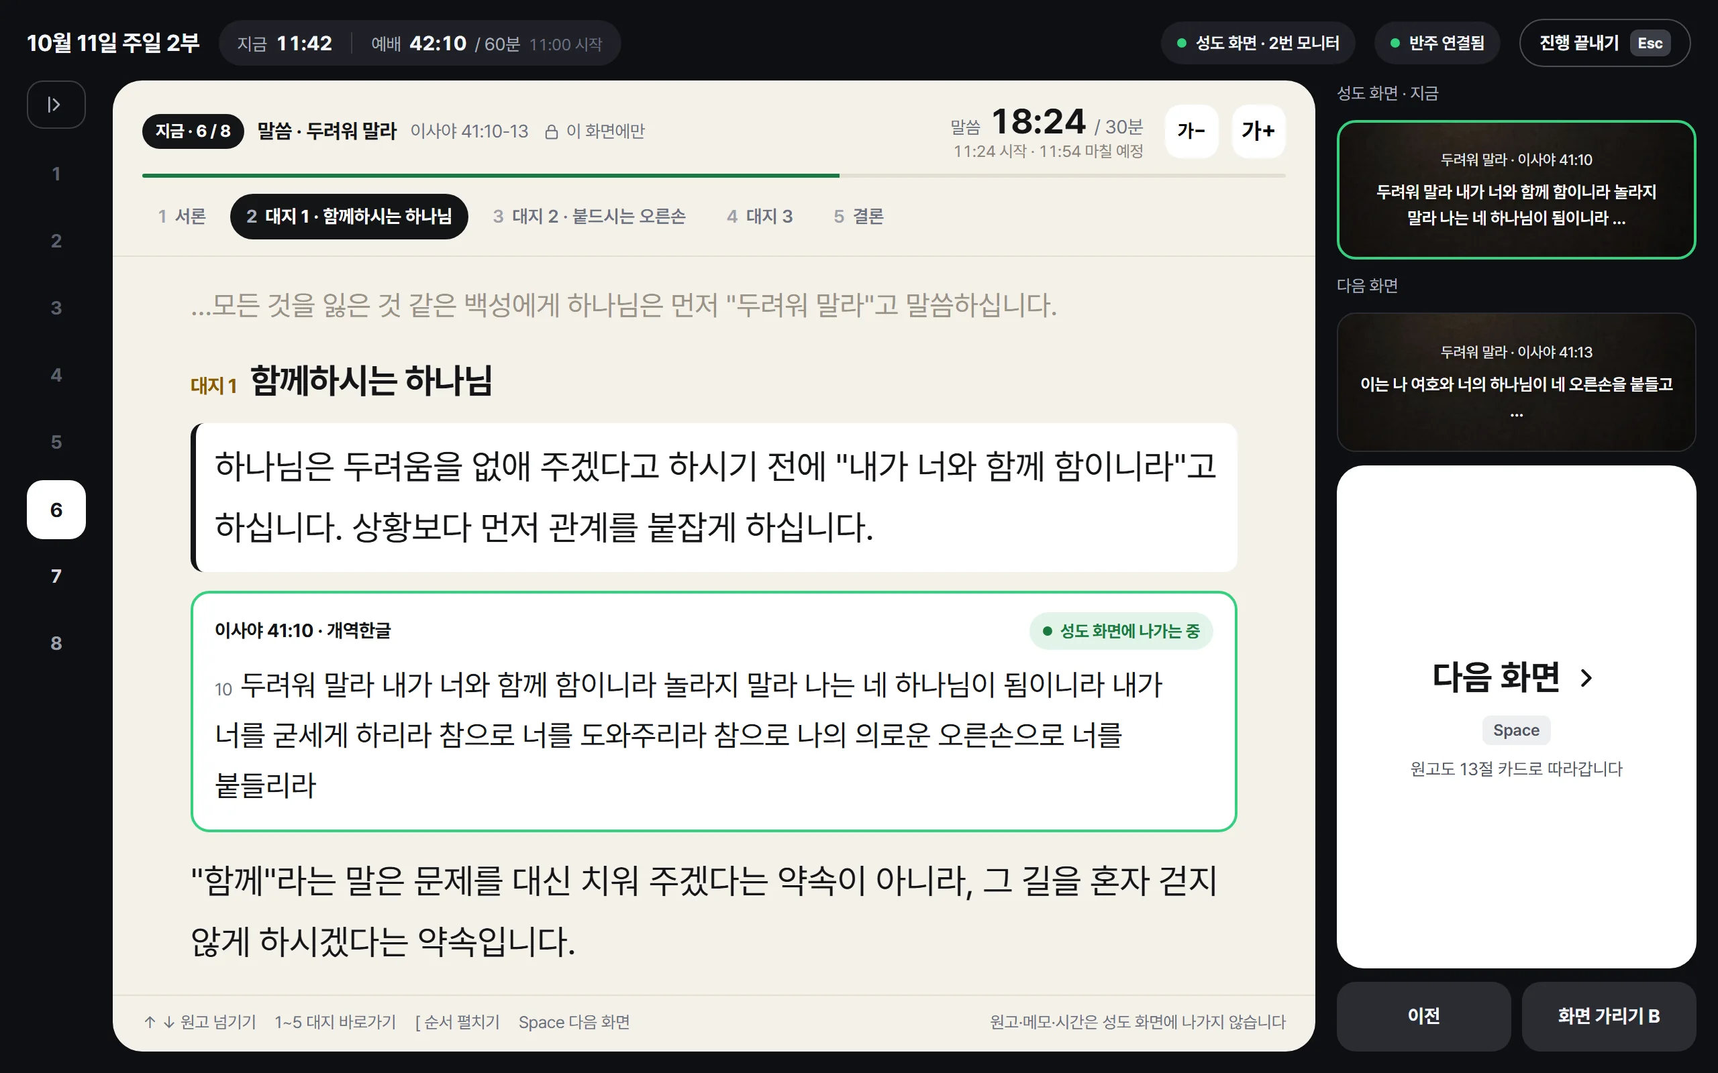Jump to order item 1 in sidebar
Screen dimensions: 1718x1073
tap(56, 174)
